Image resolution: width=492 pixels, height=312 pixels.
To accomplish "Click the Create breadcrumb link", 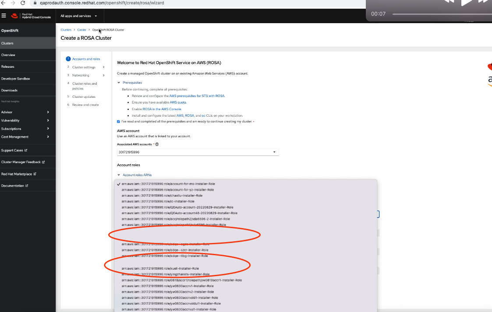I will point(81,30).
